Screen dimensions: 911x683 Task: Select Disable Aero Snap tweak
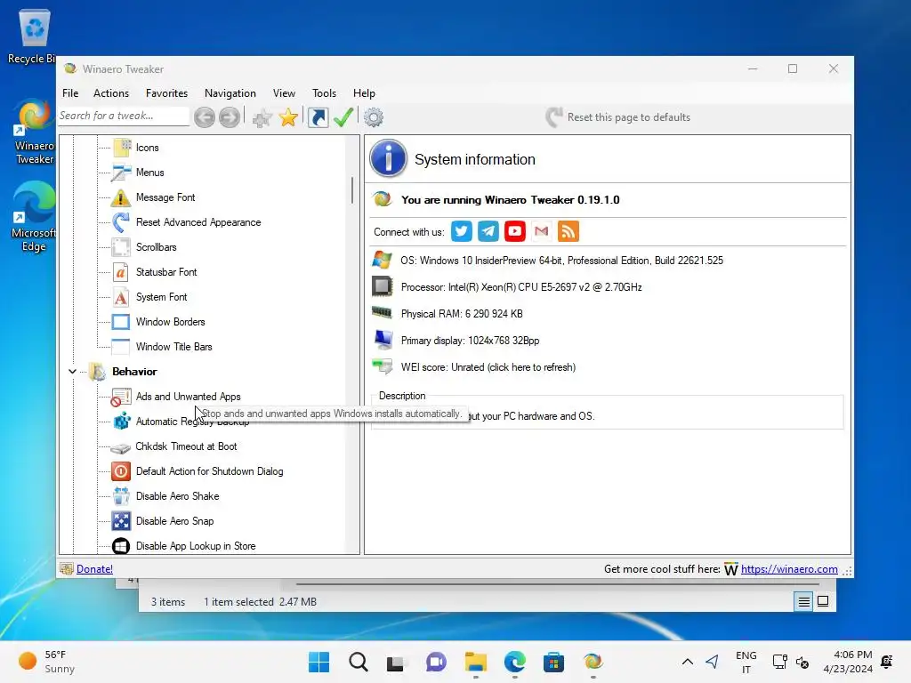(174, 521)
